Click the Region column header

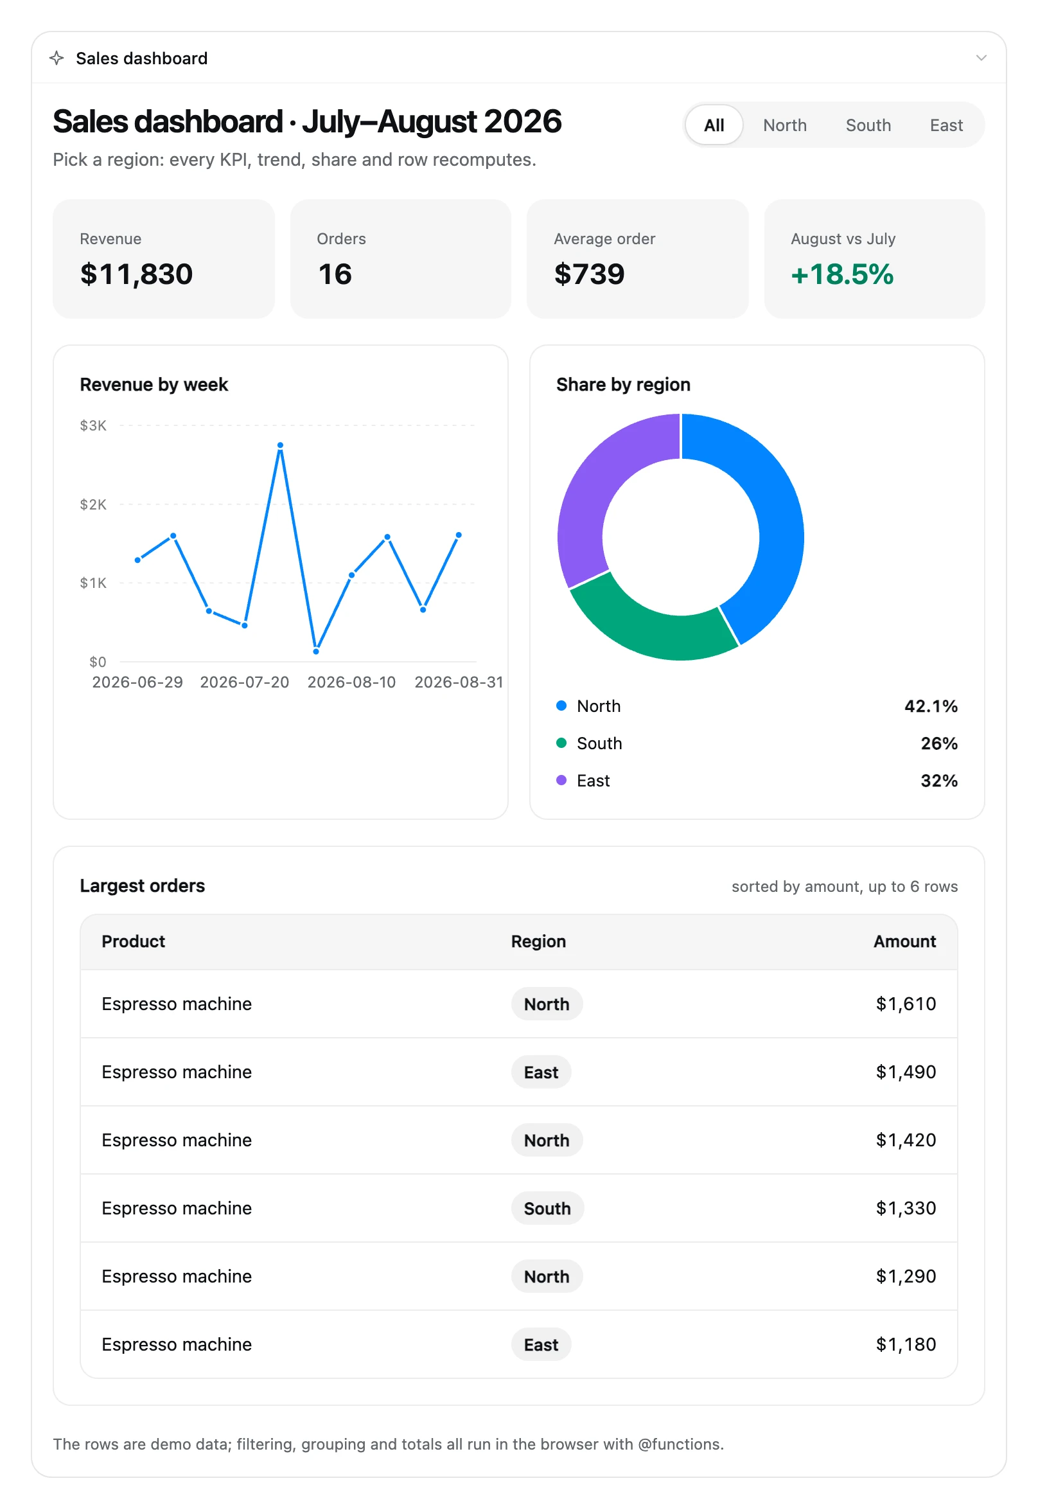point(538,941)
